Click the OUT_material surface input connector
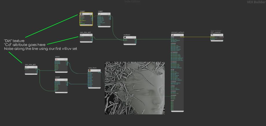This screenshot has height=126, width=266. 211,37
